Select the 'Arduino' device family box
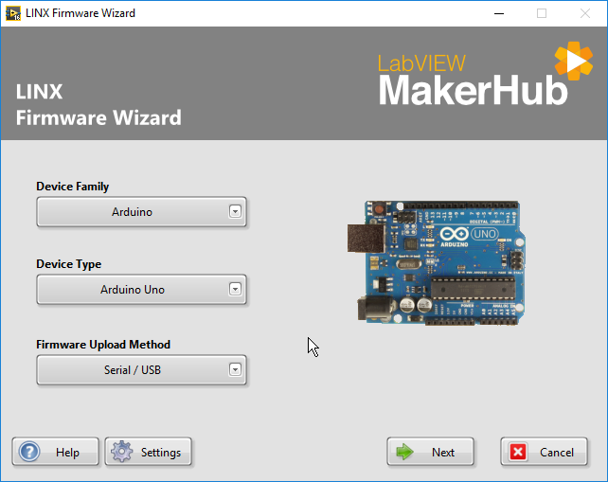Screen dimensions: 608x482 coord(131,212)
